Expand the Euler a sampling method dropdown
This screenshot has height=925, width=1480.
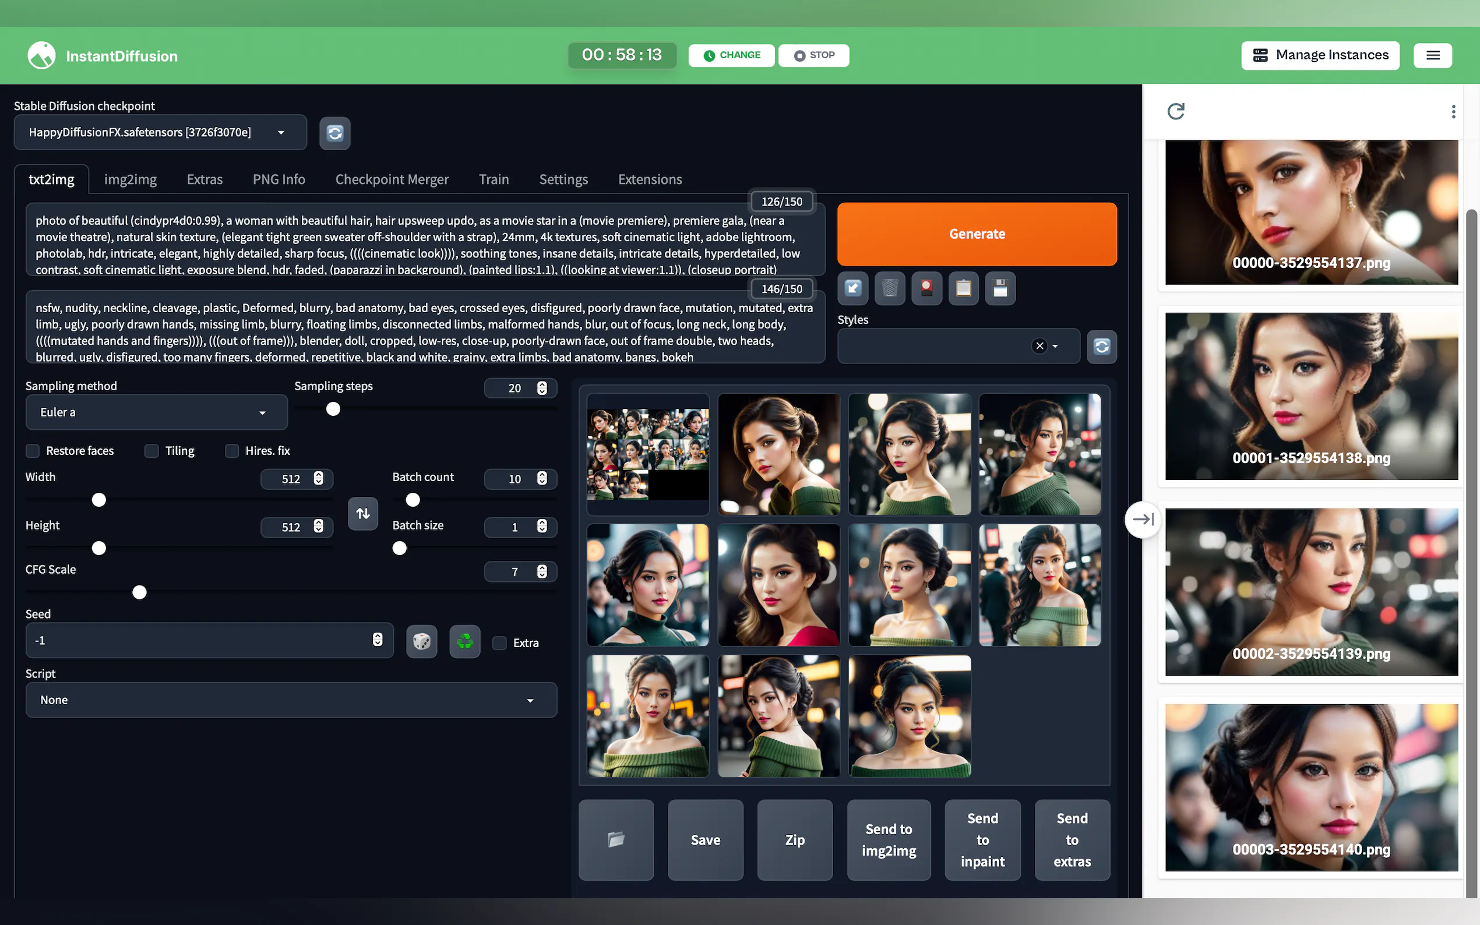pos(156,412)
